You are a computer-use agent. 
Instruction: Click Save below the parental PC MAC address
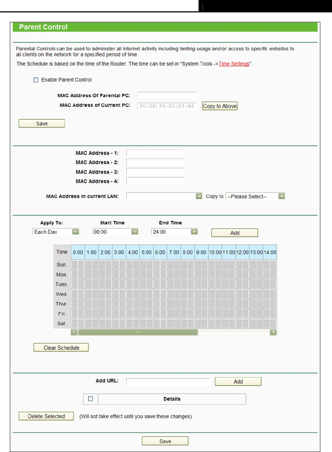42,124
